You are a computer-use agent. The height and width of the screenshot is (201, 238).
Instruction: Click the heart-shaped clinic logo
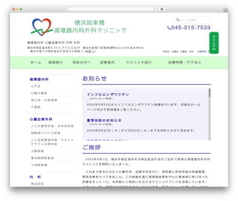(x=41, y=27)
